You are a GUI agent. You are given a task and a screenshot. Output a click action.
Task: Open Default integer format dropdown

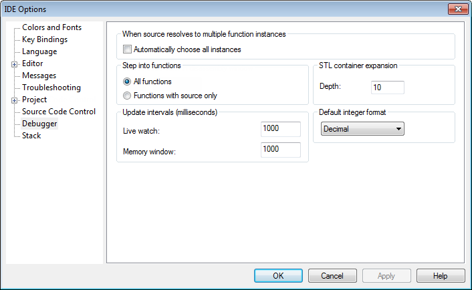362,128
